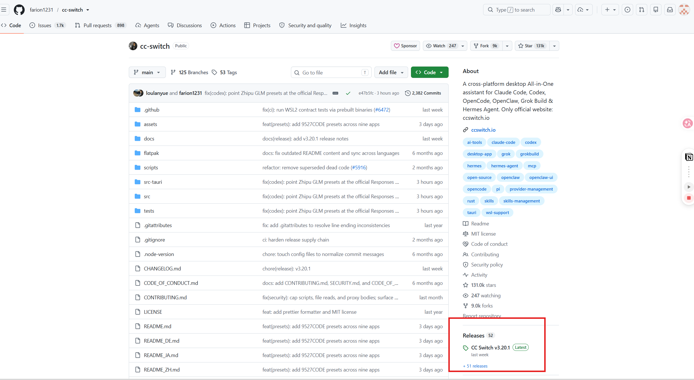The width and height of the screenshot is (694, 380).
Task: Open the CHANGELOG.md file
Action: pos(162,269)
